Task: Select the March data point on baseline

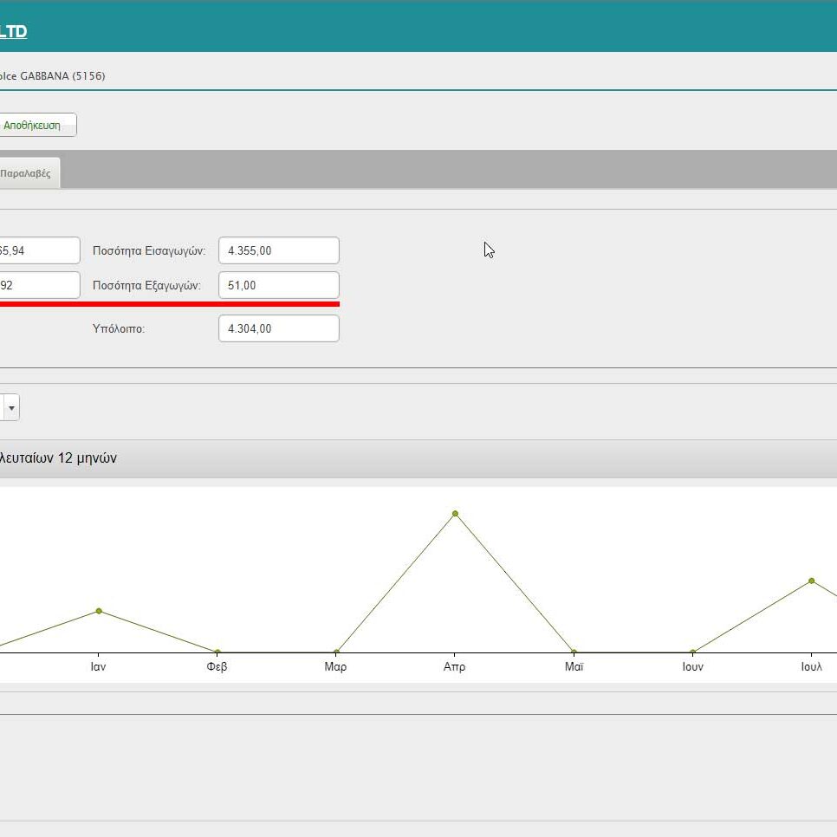Action: tap(336, 652)
